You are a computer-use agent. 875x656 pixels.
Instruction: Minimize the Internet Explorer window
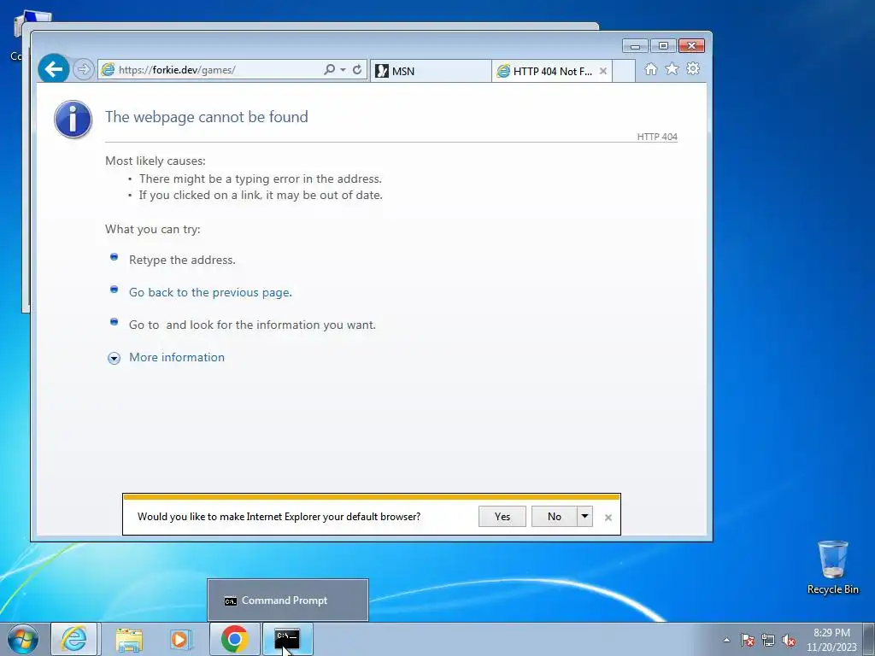pos(635,46)
